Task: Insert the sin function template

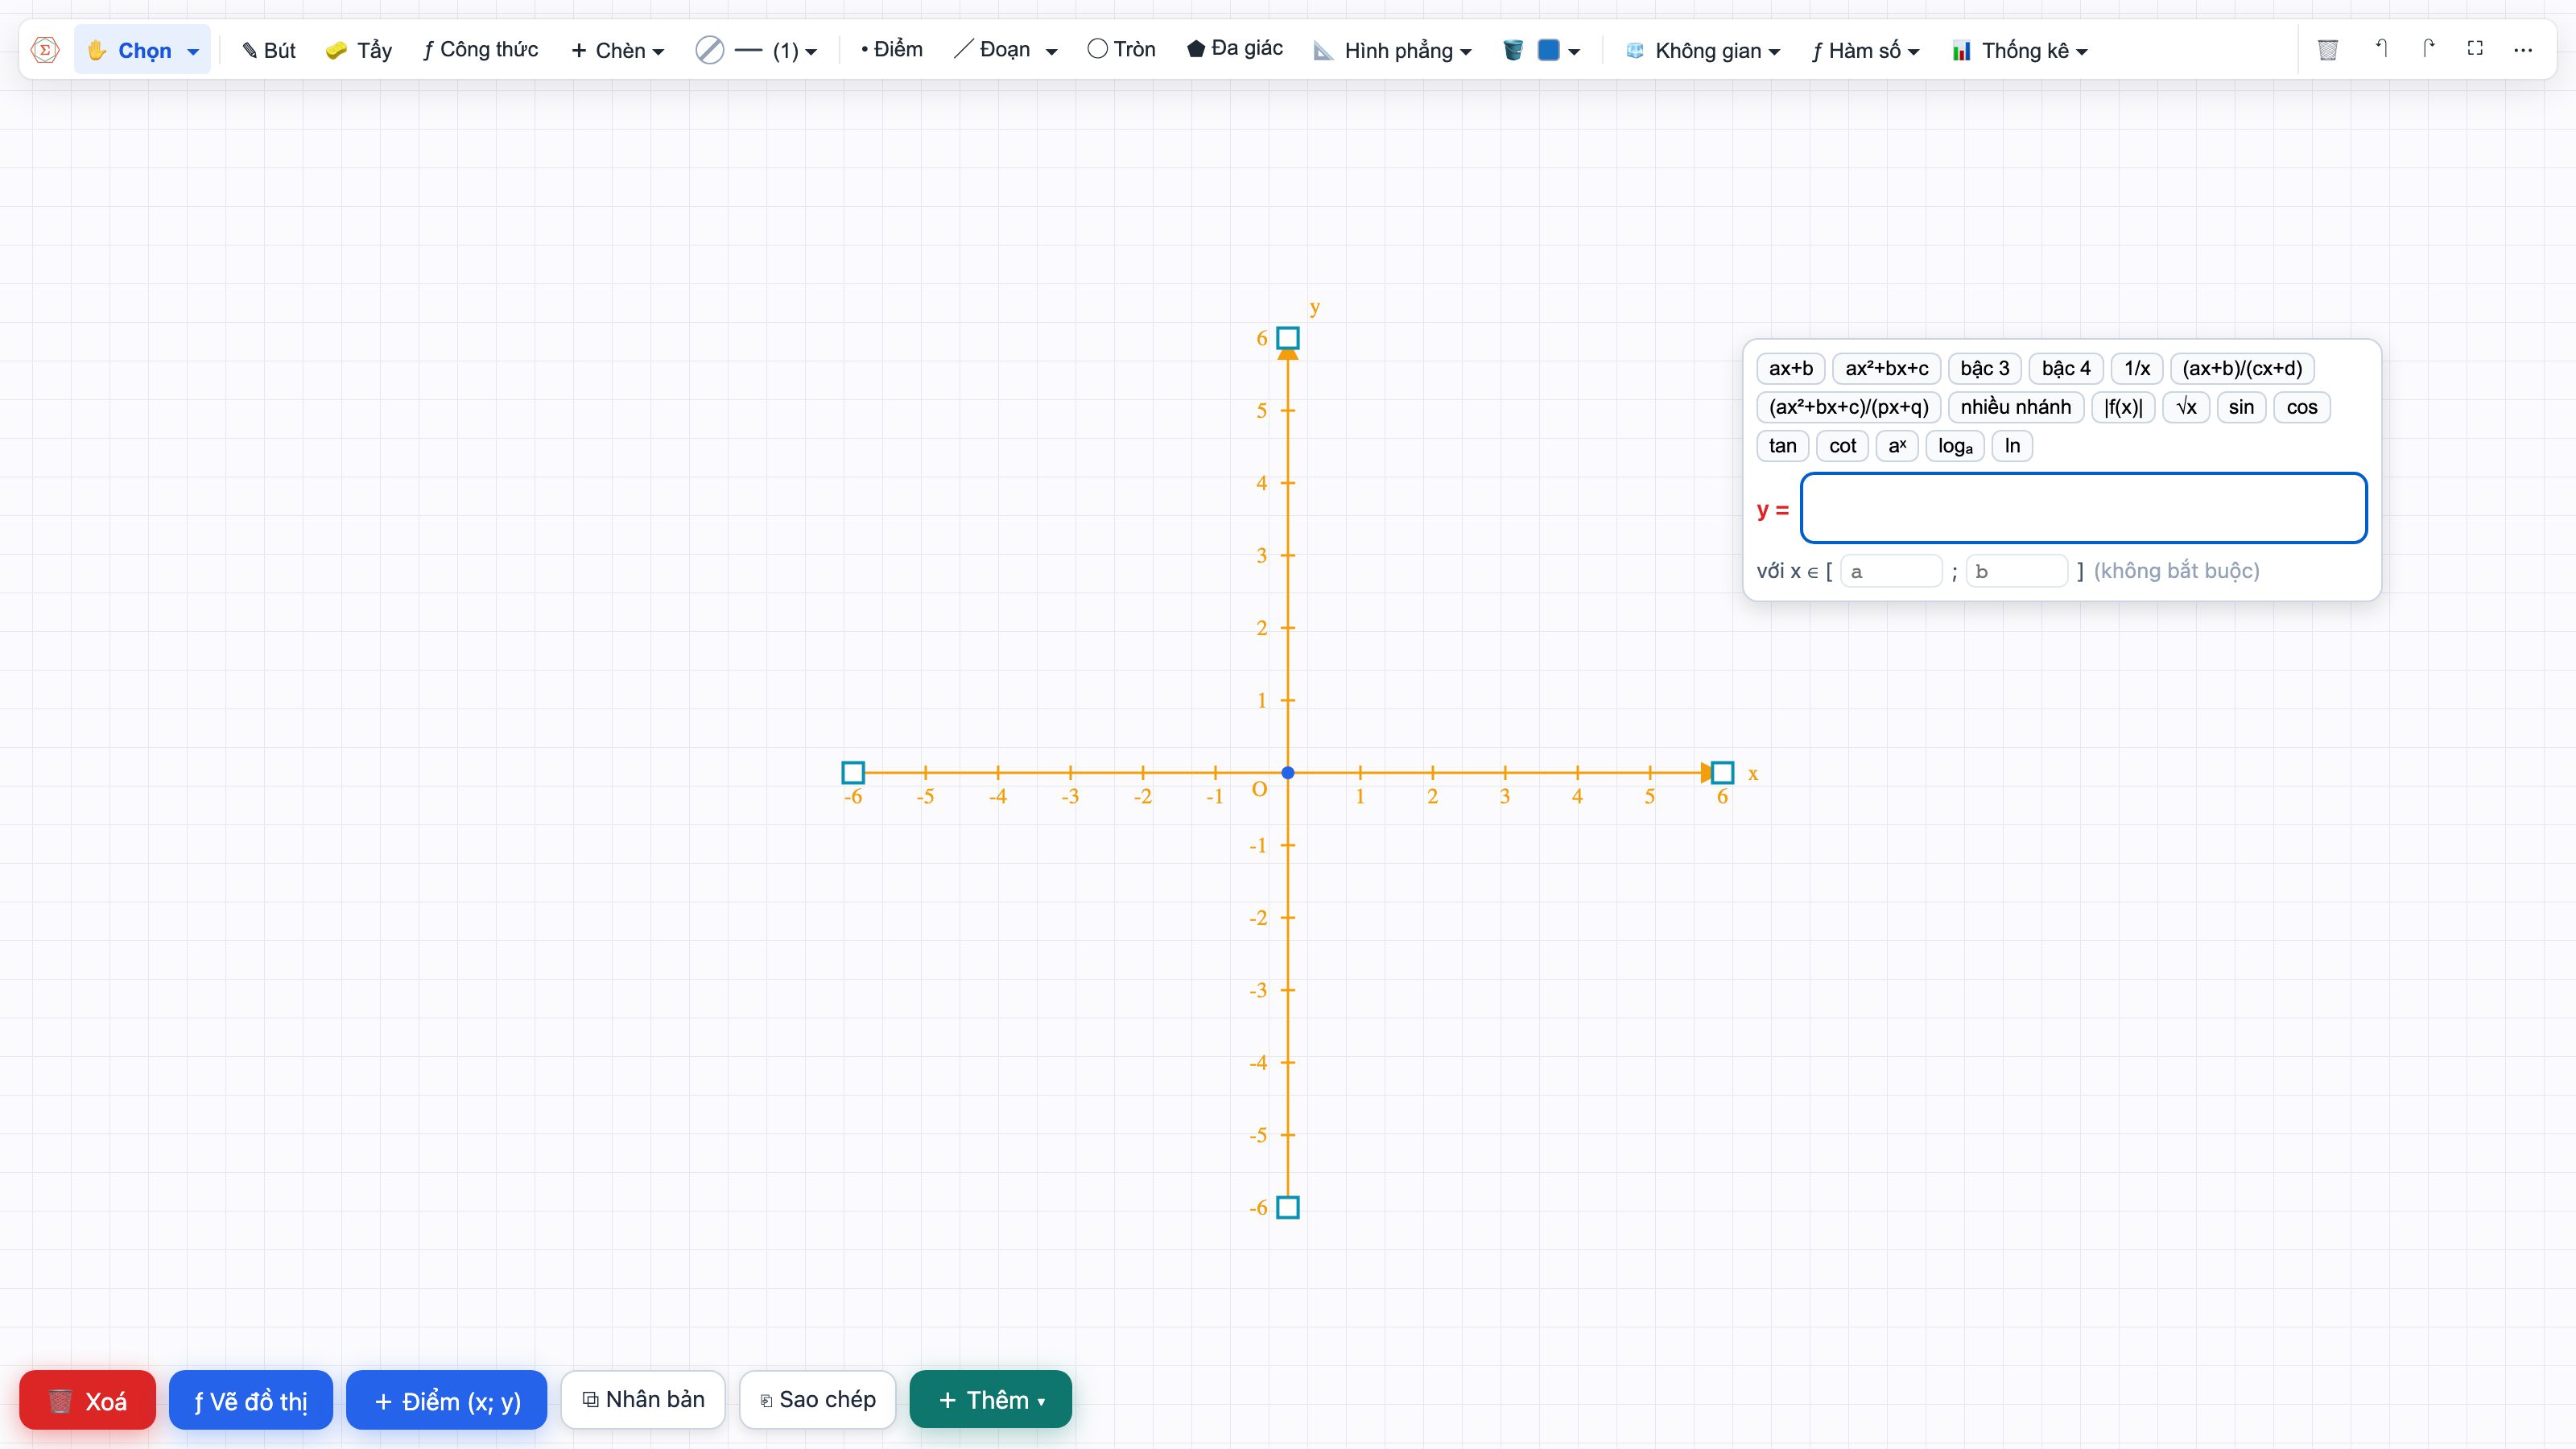Action: click(x=2241, y=407)
